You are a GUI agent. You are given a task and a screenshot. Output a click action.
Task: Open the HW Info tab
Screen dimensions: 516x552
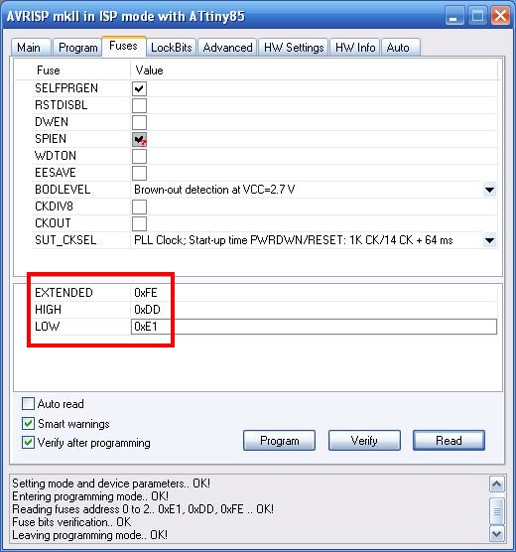pos(355,48)
